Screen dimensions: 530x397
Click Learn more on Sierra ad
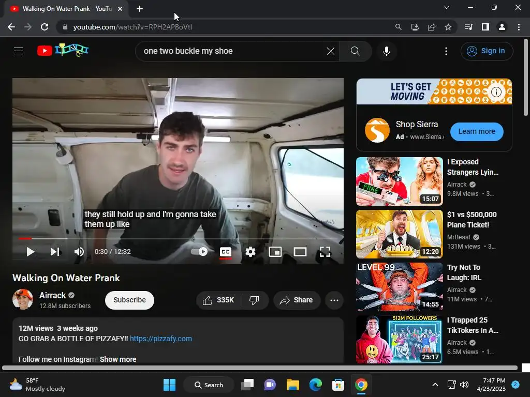tap(477, 132)
